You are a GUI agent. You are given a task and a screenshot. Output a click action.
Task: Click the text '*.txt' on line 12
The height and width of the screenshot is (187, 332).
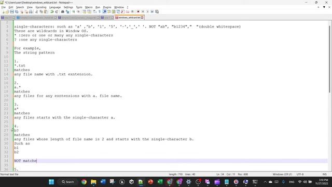coord(20,65)
